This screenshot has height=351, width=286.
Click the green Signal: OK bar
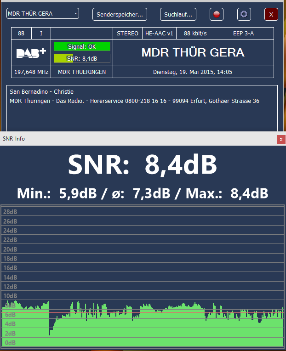[x=82, y=46]
